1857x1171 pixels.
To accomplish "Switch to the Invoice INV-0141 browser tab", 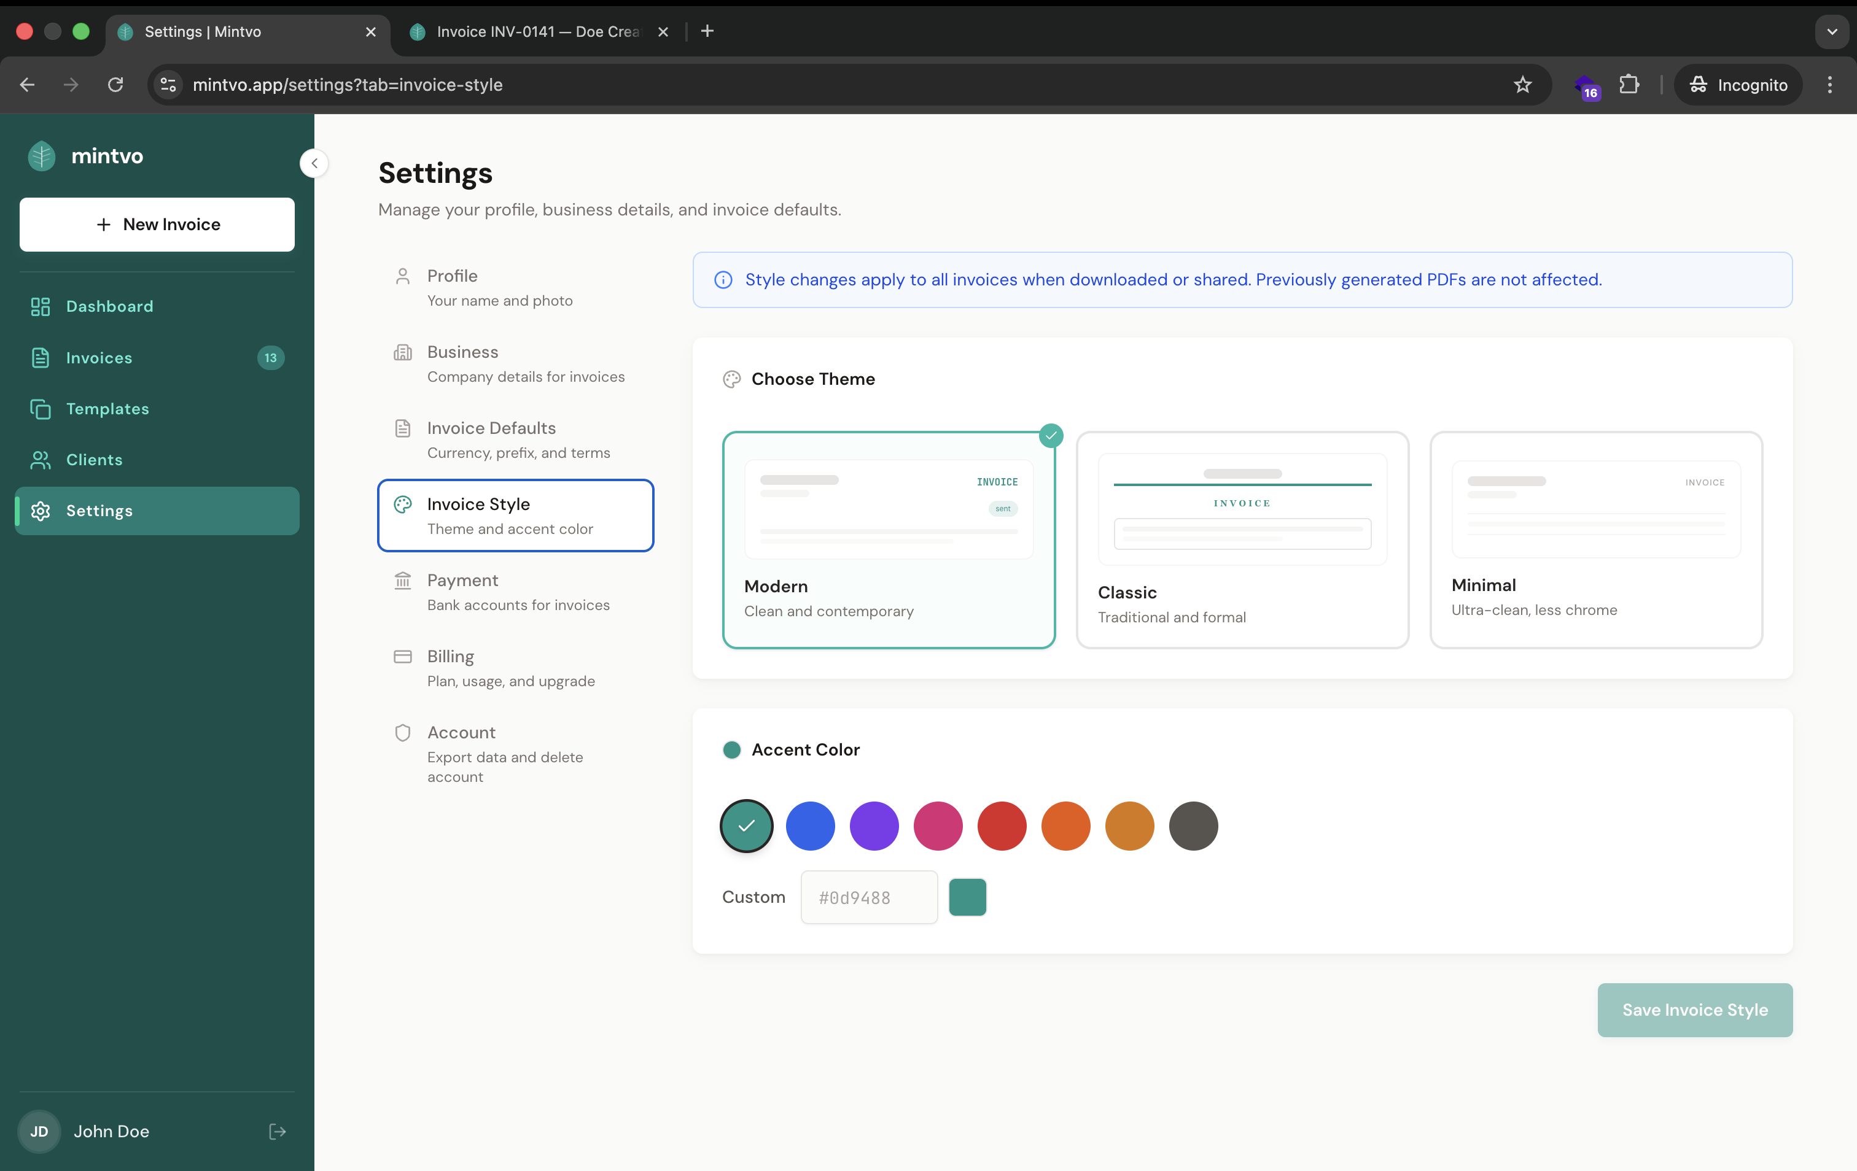I will point(537,31).
